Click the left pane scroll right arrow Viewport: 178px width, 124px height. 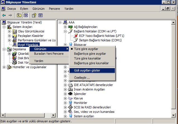click(x=53, y=115)
